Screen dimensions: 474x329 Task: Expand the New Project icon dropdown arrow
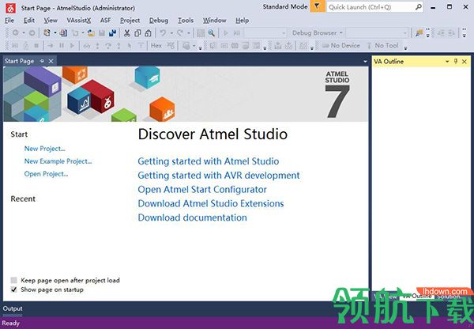click(x=55, y=32)
